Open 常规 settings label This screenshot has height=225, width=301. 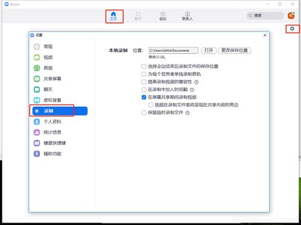tap(48, 46)
